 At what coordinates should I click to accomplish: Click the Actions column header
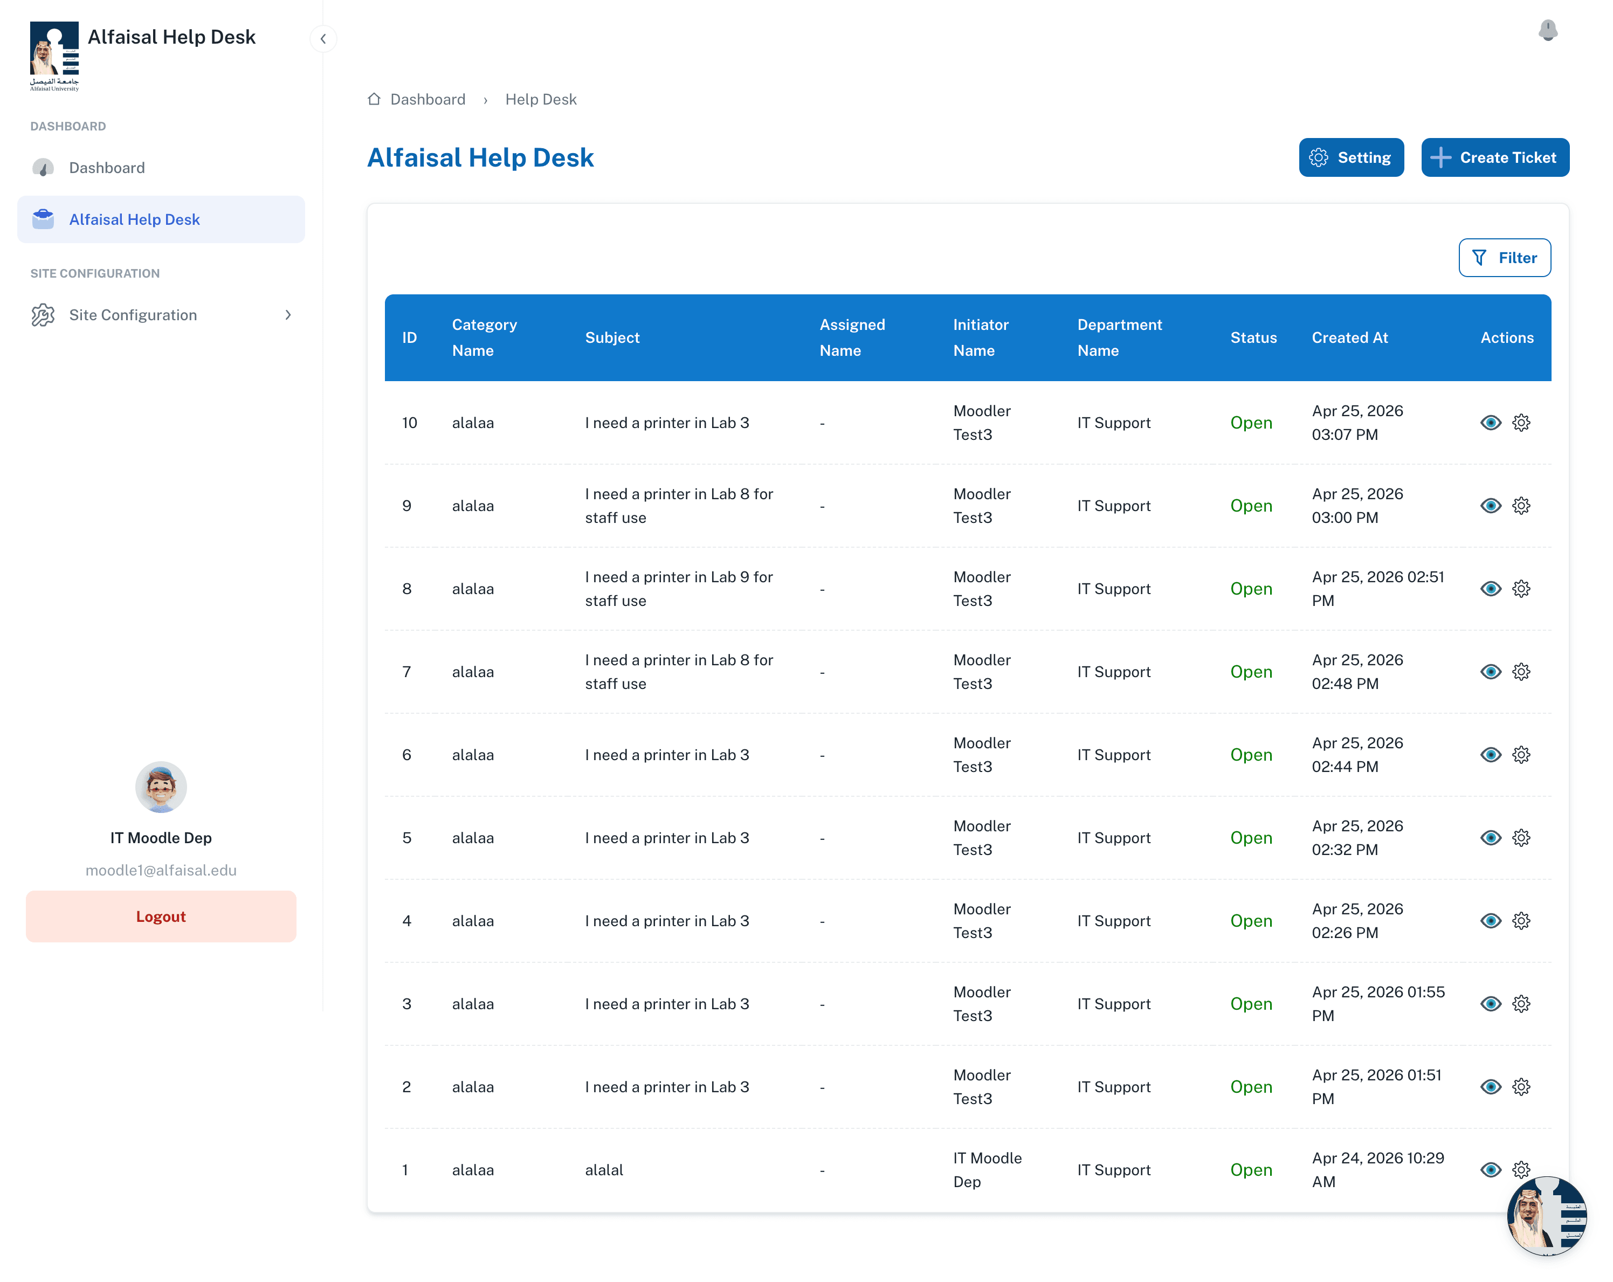(x=1507, y=337)
